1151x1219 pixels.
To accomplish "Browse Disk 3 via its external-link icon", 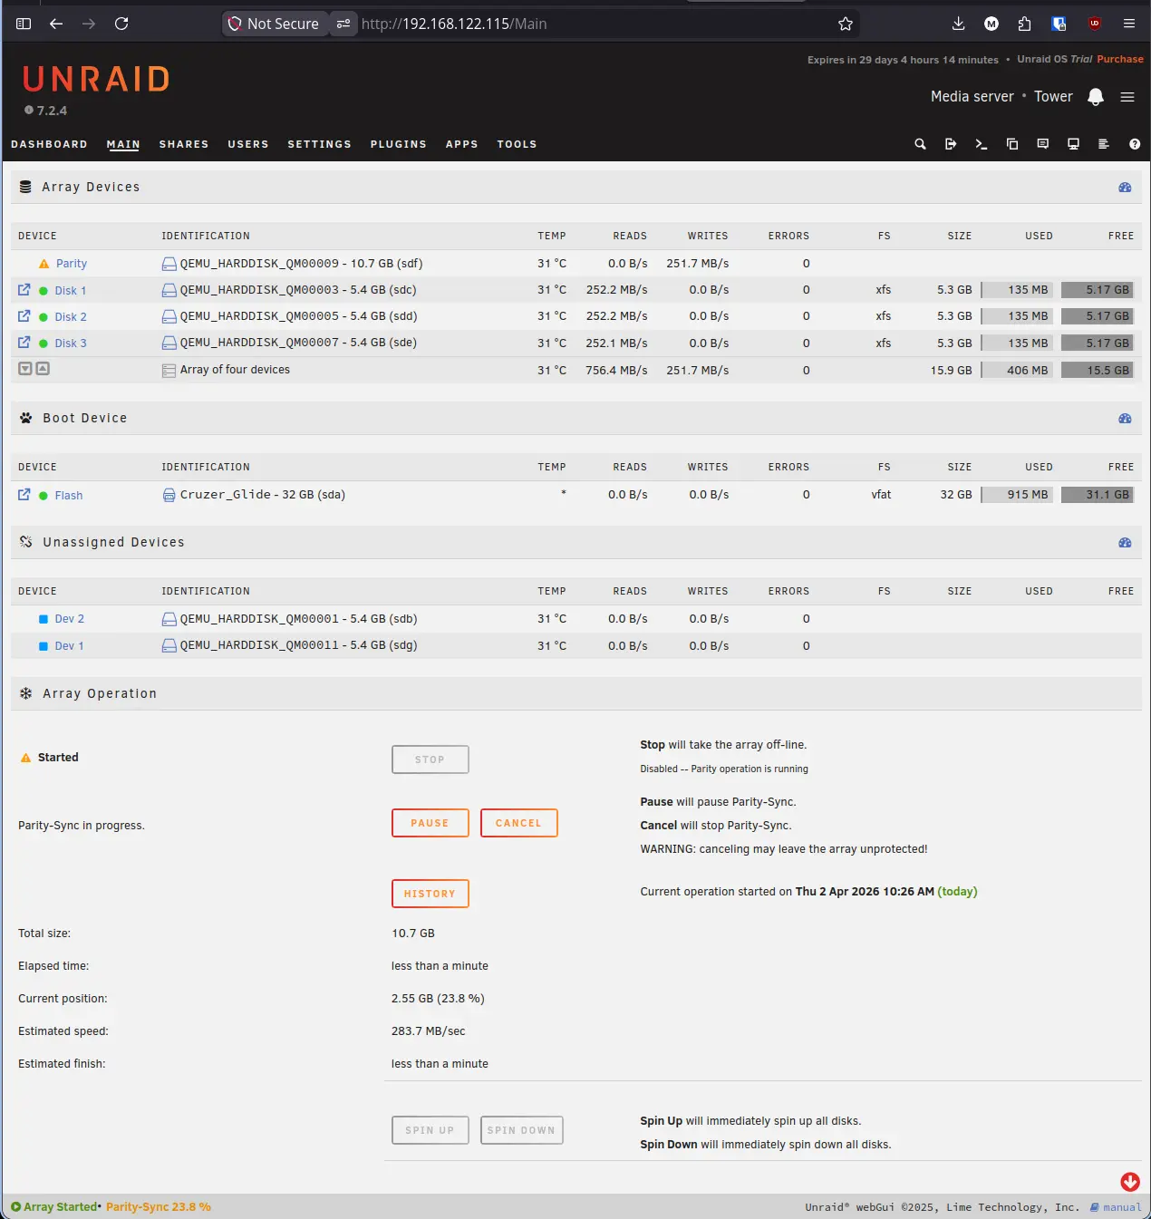I will pos(24,343).
